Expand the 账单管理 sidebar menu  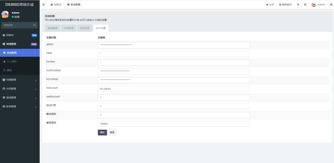pos(20,106)
